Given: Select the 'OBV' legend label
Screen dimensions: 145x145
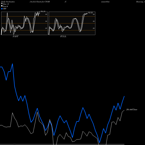Looking at the screenshot, I should click(x=5, y=9).
